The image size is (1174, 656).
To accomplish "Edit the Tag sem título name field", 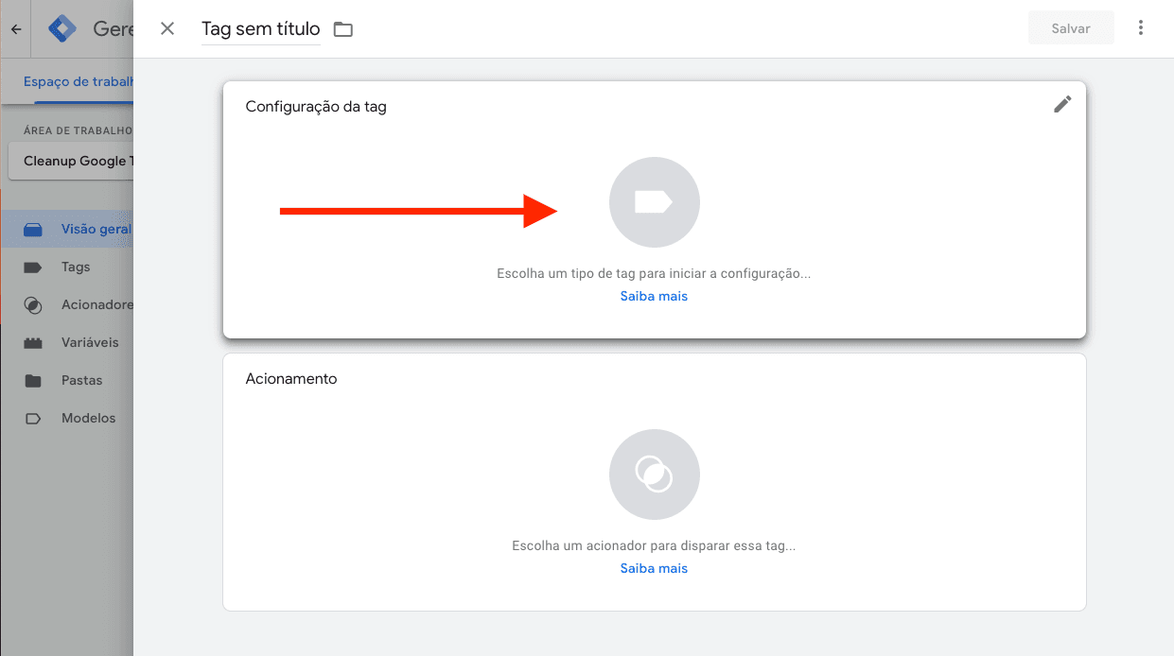I will (x=260, y=29).
